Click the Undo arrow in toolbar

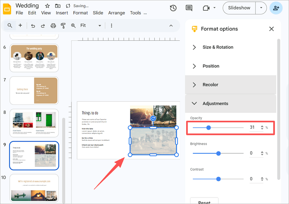(x=33, y=26)
